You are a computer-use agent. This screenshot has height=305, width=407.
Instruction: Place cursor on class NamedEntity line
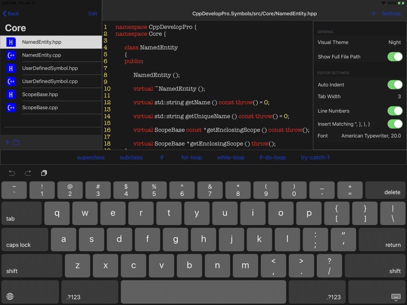click(x=151, y=48)
